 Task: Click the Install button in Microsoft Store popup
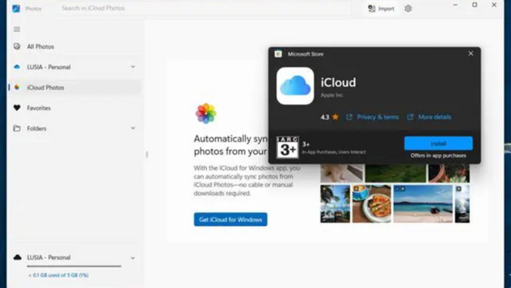tap(438, 143)
